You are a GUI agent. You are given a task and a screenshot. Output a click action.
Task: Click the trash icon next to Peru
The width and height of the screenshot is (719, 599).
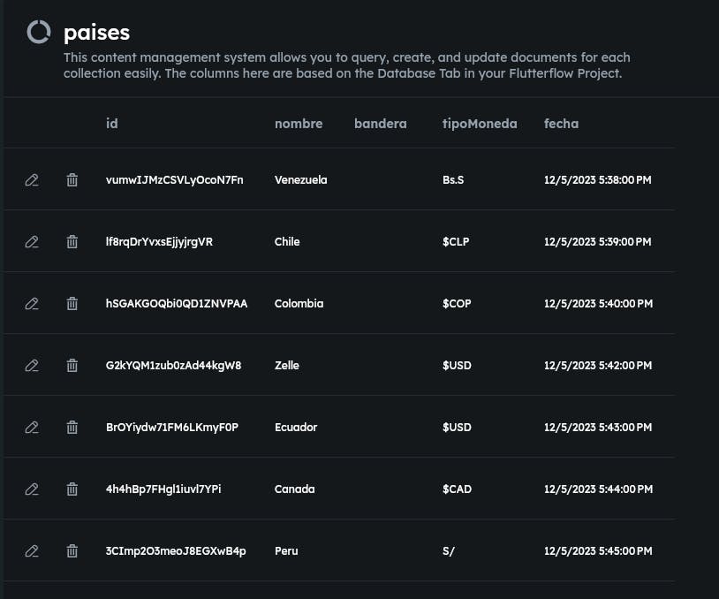[72, 551]
